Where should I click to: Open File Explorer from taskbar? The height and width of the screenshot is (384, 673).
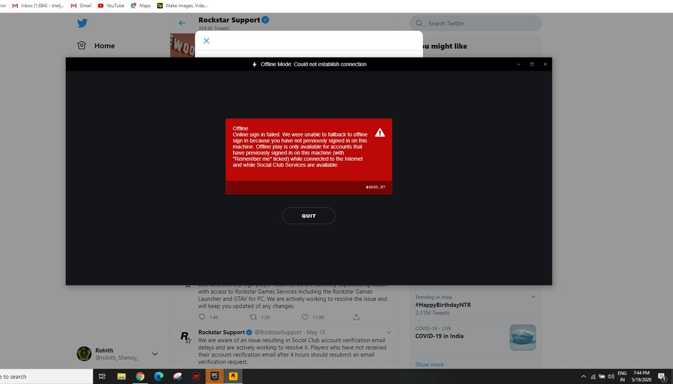click(x=121, y=377)
